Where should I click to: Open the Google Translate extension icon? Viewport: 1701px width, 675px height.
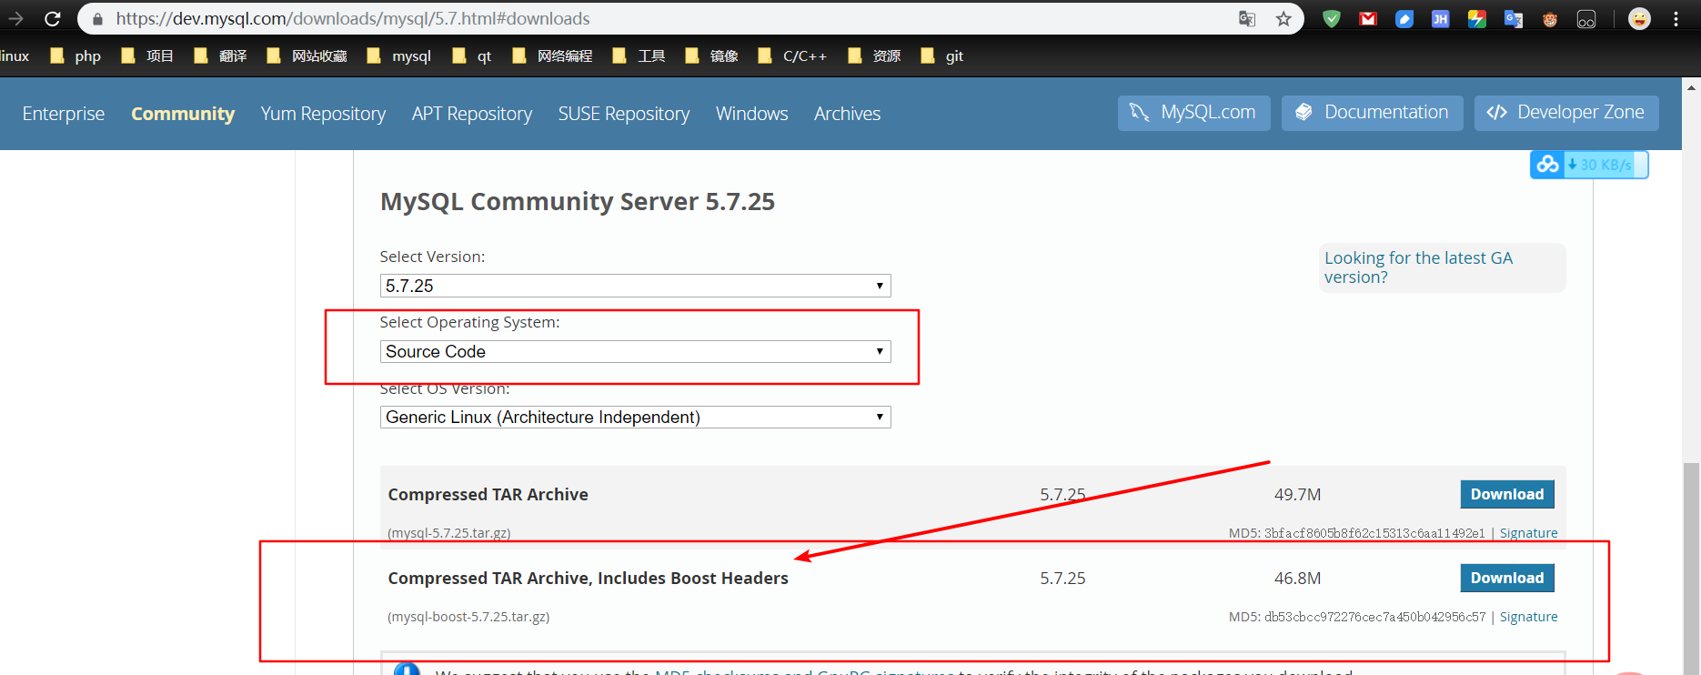click(1514, 18)
